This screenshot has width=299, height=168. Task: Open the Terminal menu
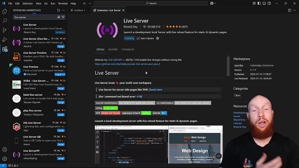[x=63, y=3]
